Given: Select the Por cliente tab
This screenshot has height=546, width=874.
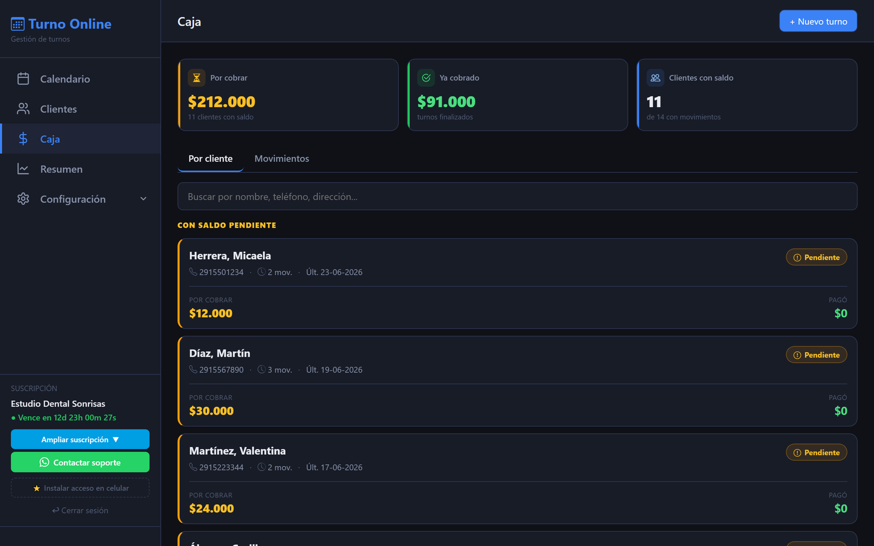Looking at the screenshot, I should [x=210, y=159].
